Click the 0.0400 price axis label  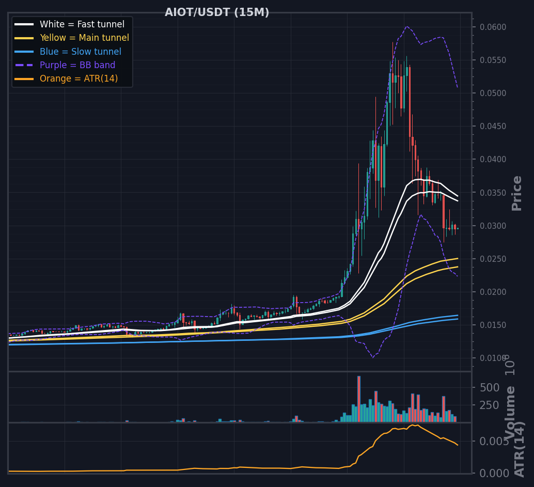pos(493,160)
